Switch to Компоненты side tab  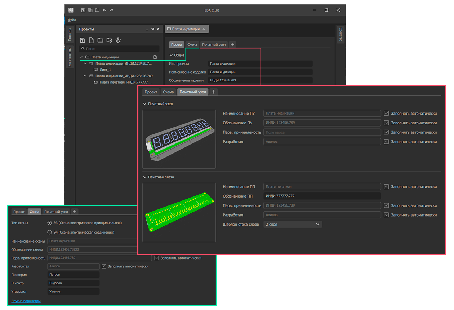pos(70,57)
